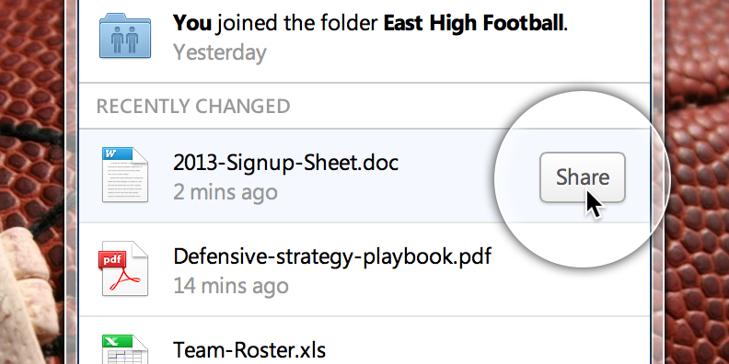Open Defensive-strategy-playbook.pdf from the list
This screenshot has width=729, height=364.
(x=332, y=256)
